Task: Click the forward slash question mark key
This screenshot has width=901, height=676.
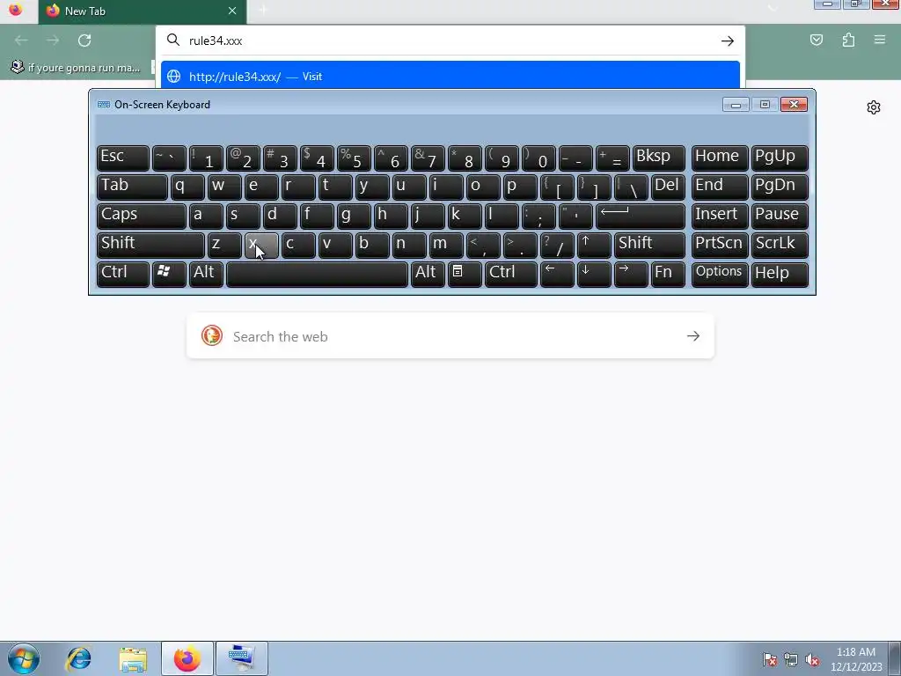Action: coord(557,245)
